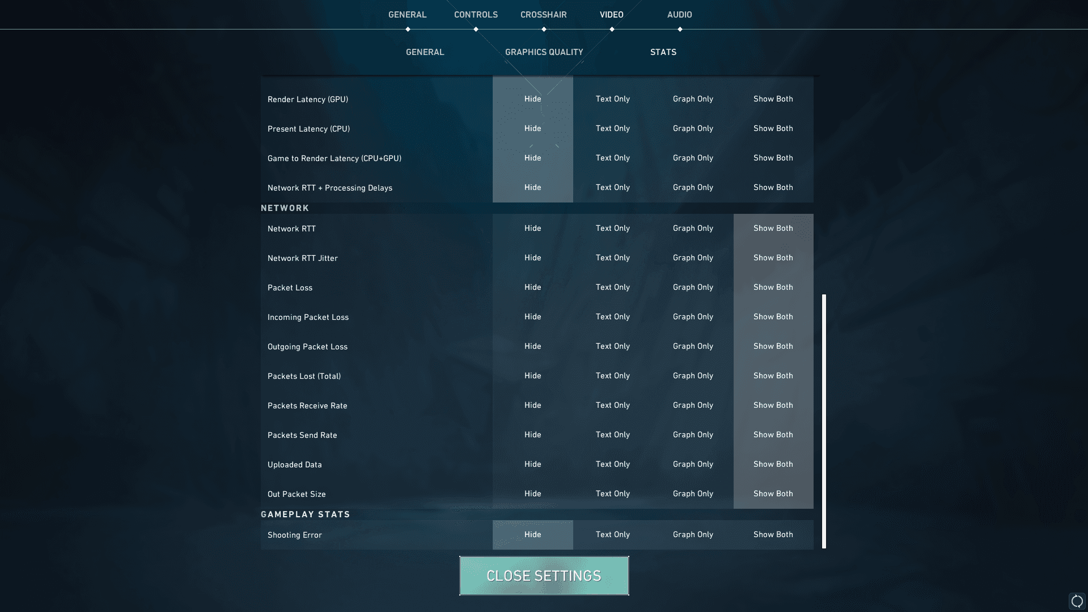Viewport: 1088px width, 612px height.
Task: Click the Uploaded Data row label
Action: tap(294, 465)
